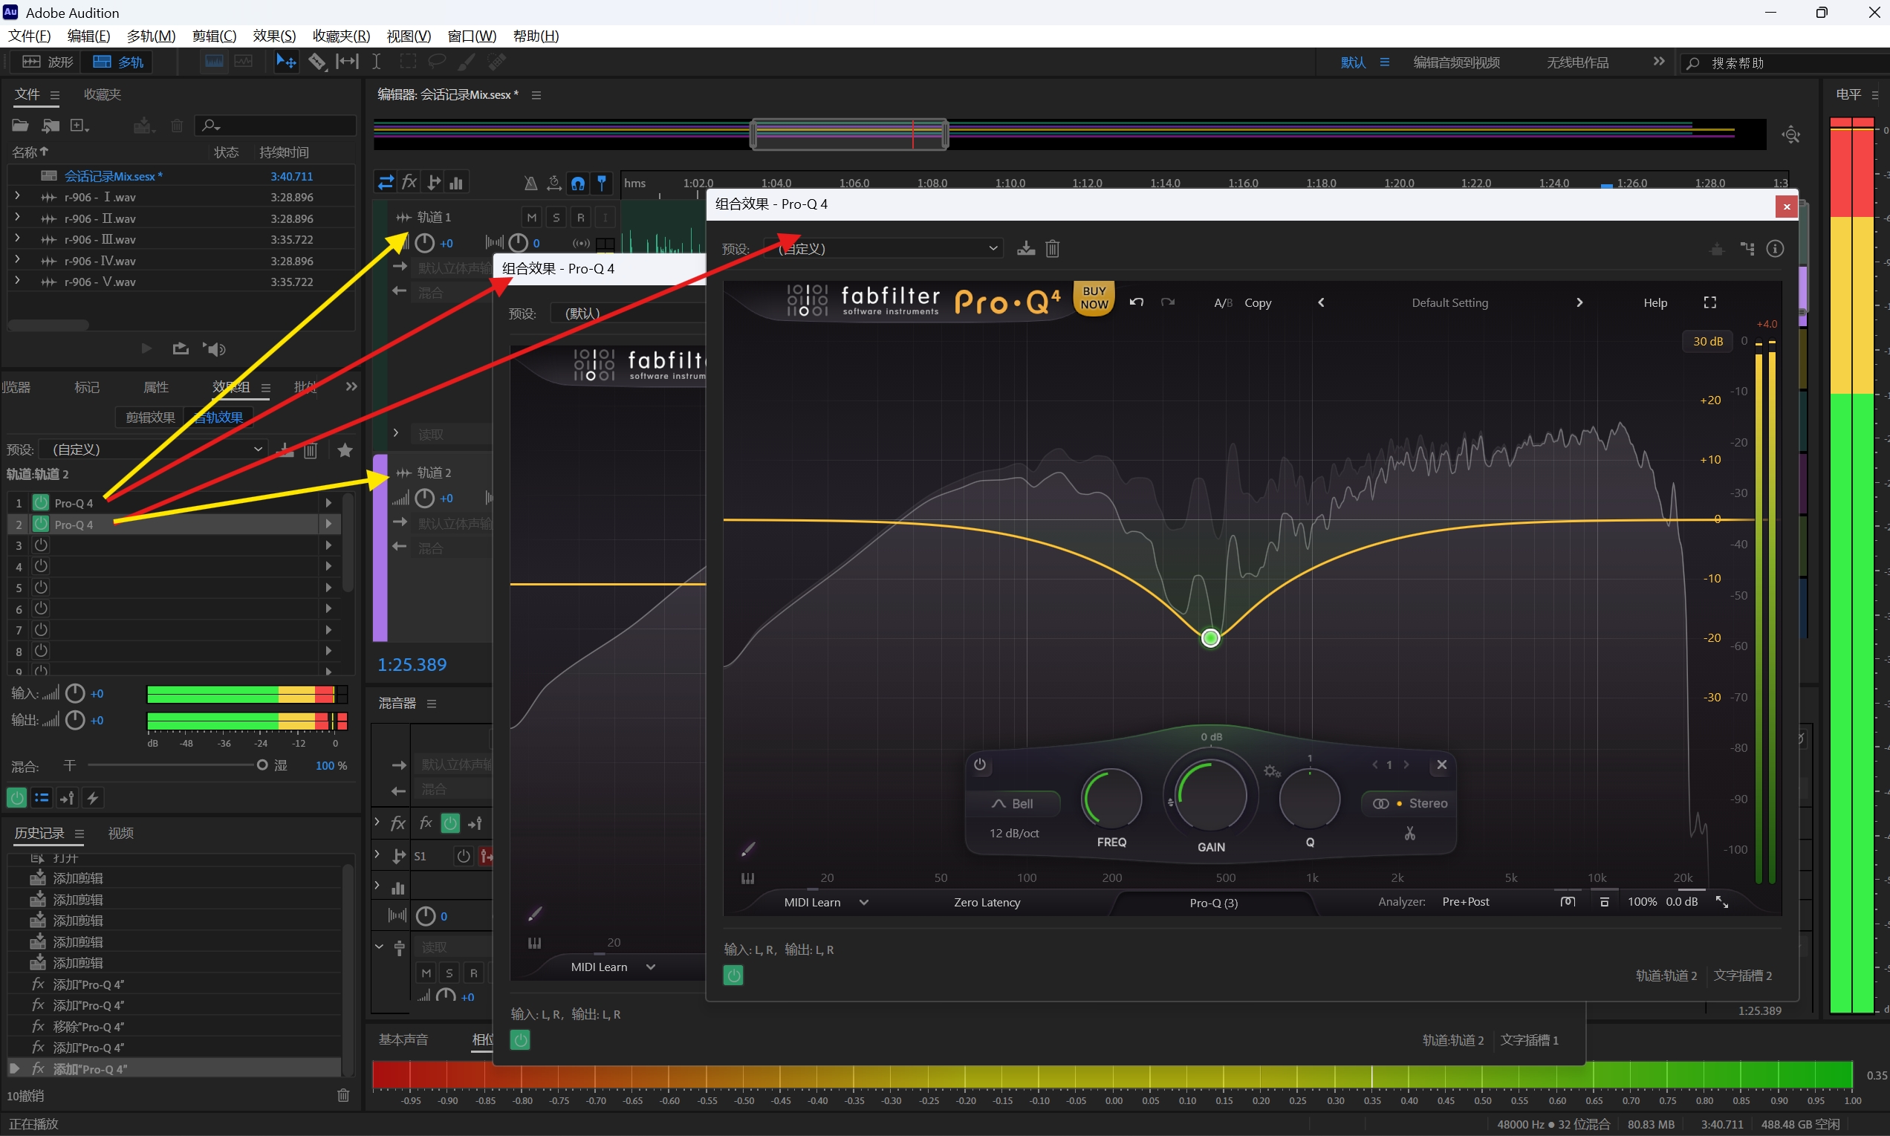The height and width of the screenshot is (1136, 1890).
Task: Click the dry/wet 混合 slider handle
Action: (x=262, y=765)
